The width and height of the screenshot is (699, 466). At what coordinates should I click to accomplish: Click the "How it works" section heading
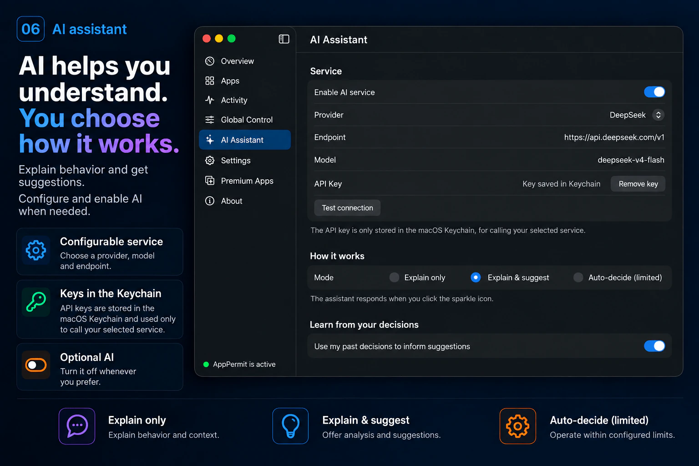pos(337,256)
